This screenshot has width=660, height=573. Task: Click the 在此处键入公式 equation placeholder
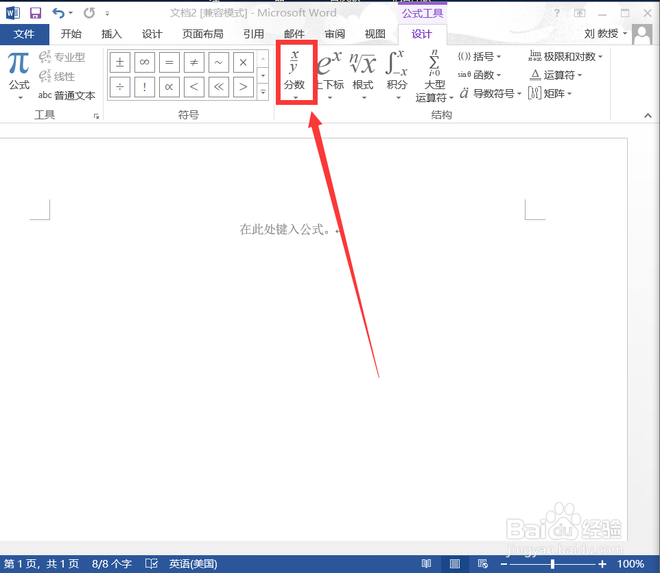[x=283, y=230]
